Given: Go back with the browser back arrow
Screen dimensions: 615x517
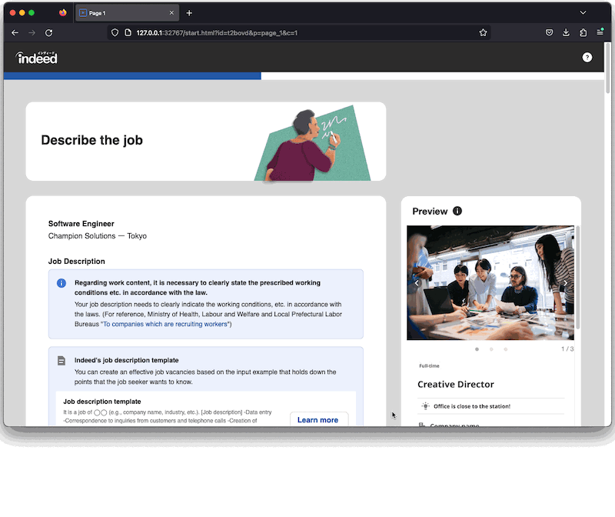Looking at the screenshot, I should (15, 33).
